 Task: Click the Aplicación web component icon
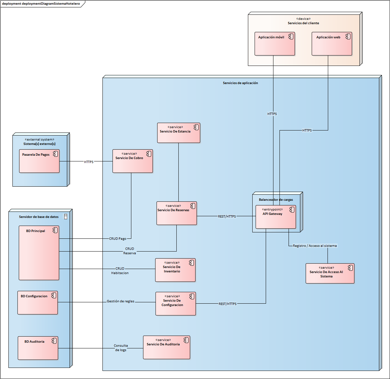pos(348,36)
